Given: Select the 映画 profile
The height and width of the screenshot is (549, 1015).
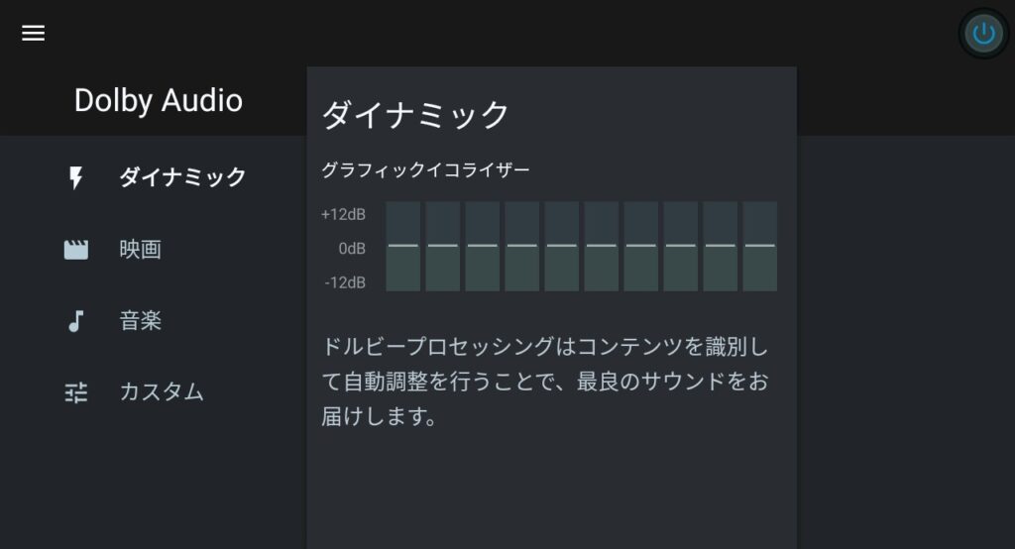Looking at the screenshot, I should [x=141, y=250].
